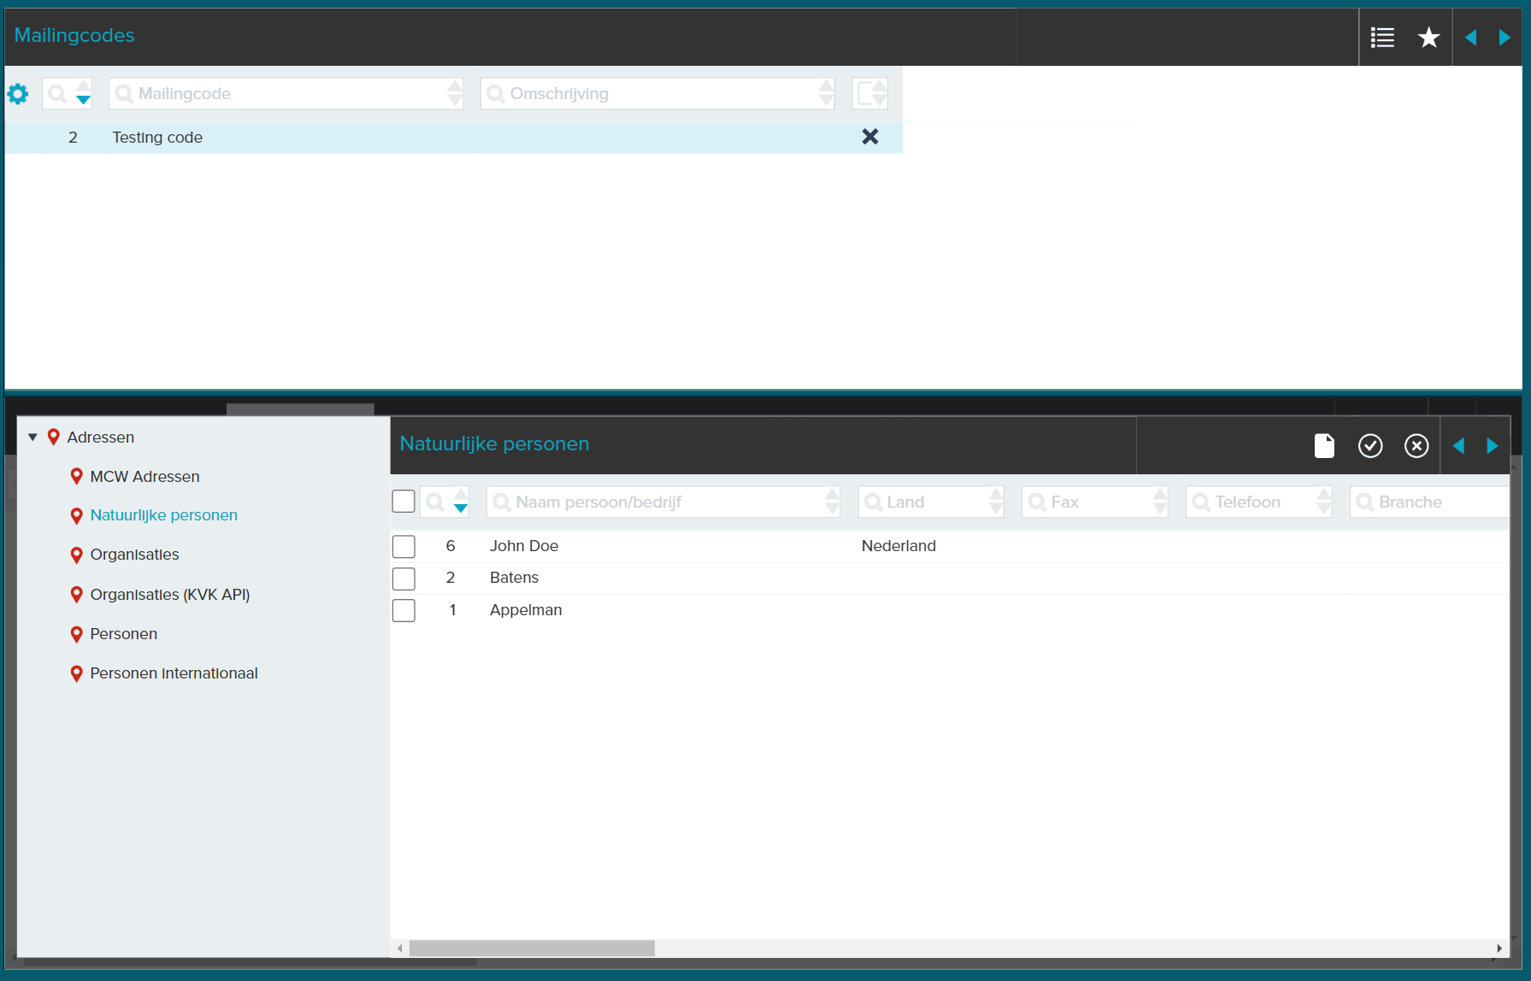Viewport: 1531px width, 981px height.
Task: Toggle sort arrows on Omschrijving filter
Action: coord(826,93)
